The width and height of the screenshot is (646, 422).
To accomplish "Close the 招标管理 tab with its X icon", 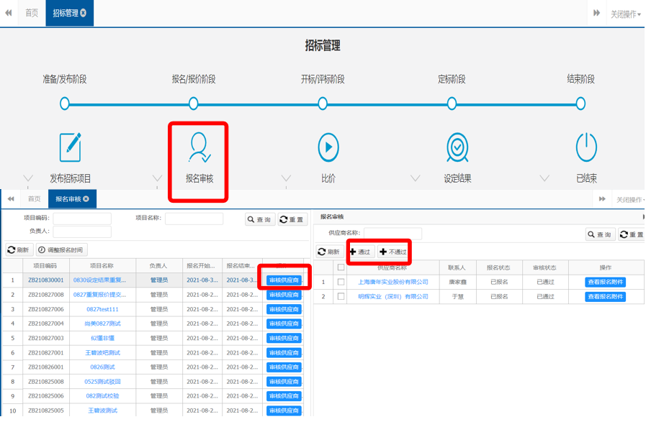I will [x=84, y=13].
